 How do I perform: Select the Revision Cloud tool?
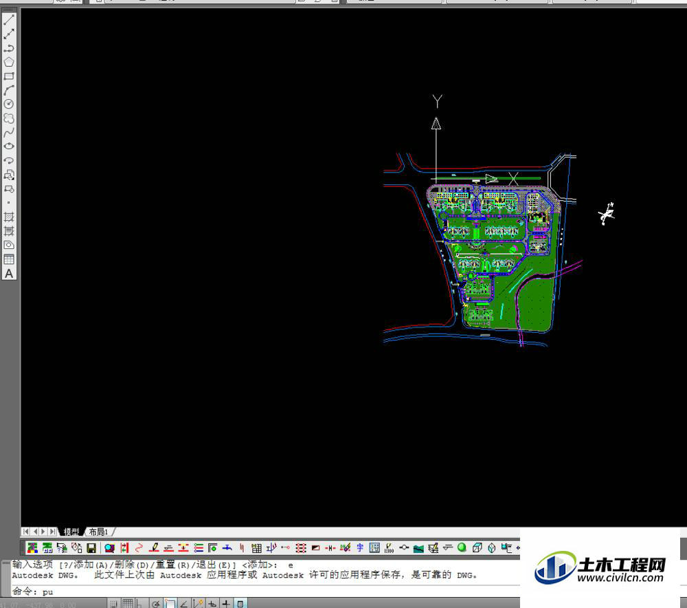[10, 118]
